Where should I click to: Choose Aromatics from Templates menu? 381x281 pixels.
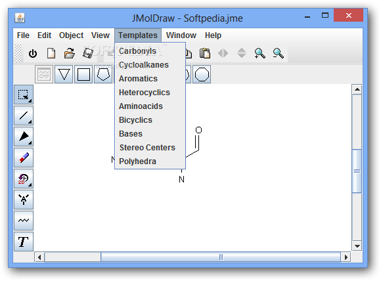click(x=150, y=79)
